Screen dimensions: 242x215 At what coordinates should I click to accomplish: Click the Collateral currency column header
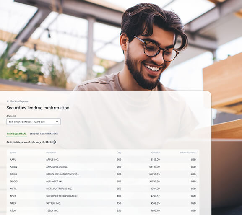[x=187, y=153]
